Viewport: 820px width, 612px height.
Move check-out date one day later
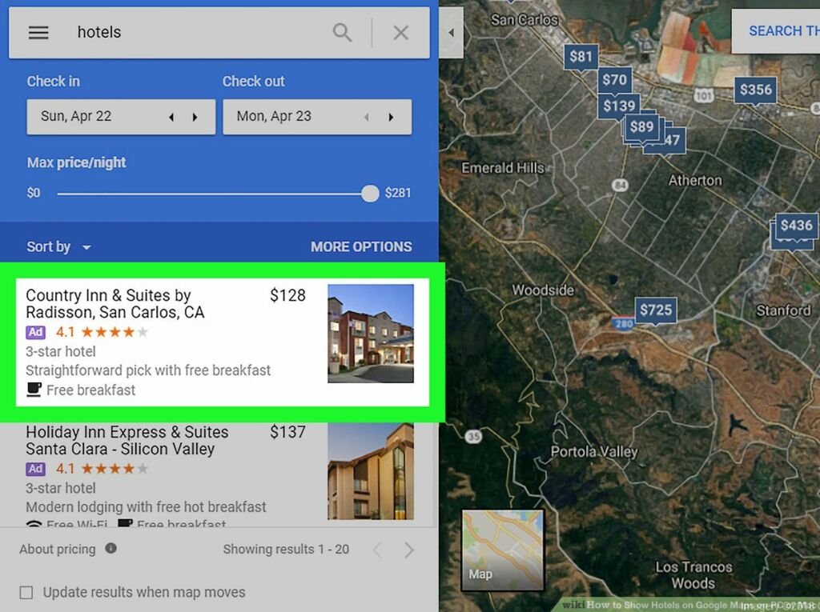391,117
